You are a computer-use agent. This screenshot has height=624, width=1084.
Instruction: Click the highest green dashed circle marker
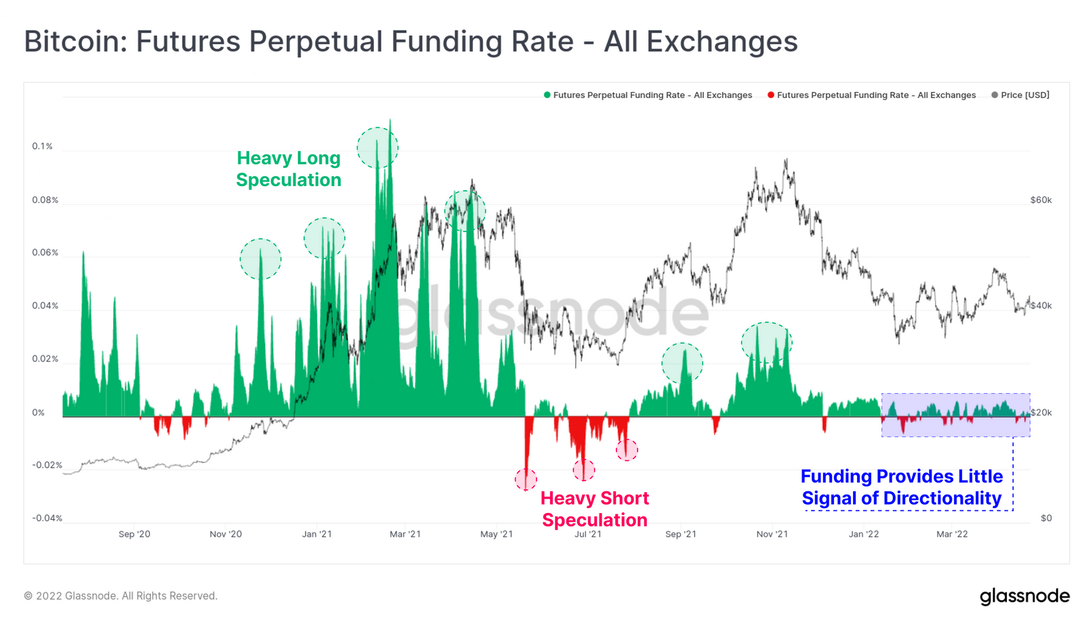(x=377, y=148)
